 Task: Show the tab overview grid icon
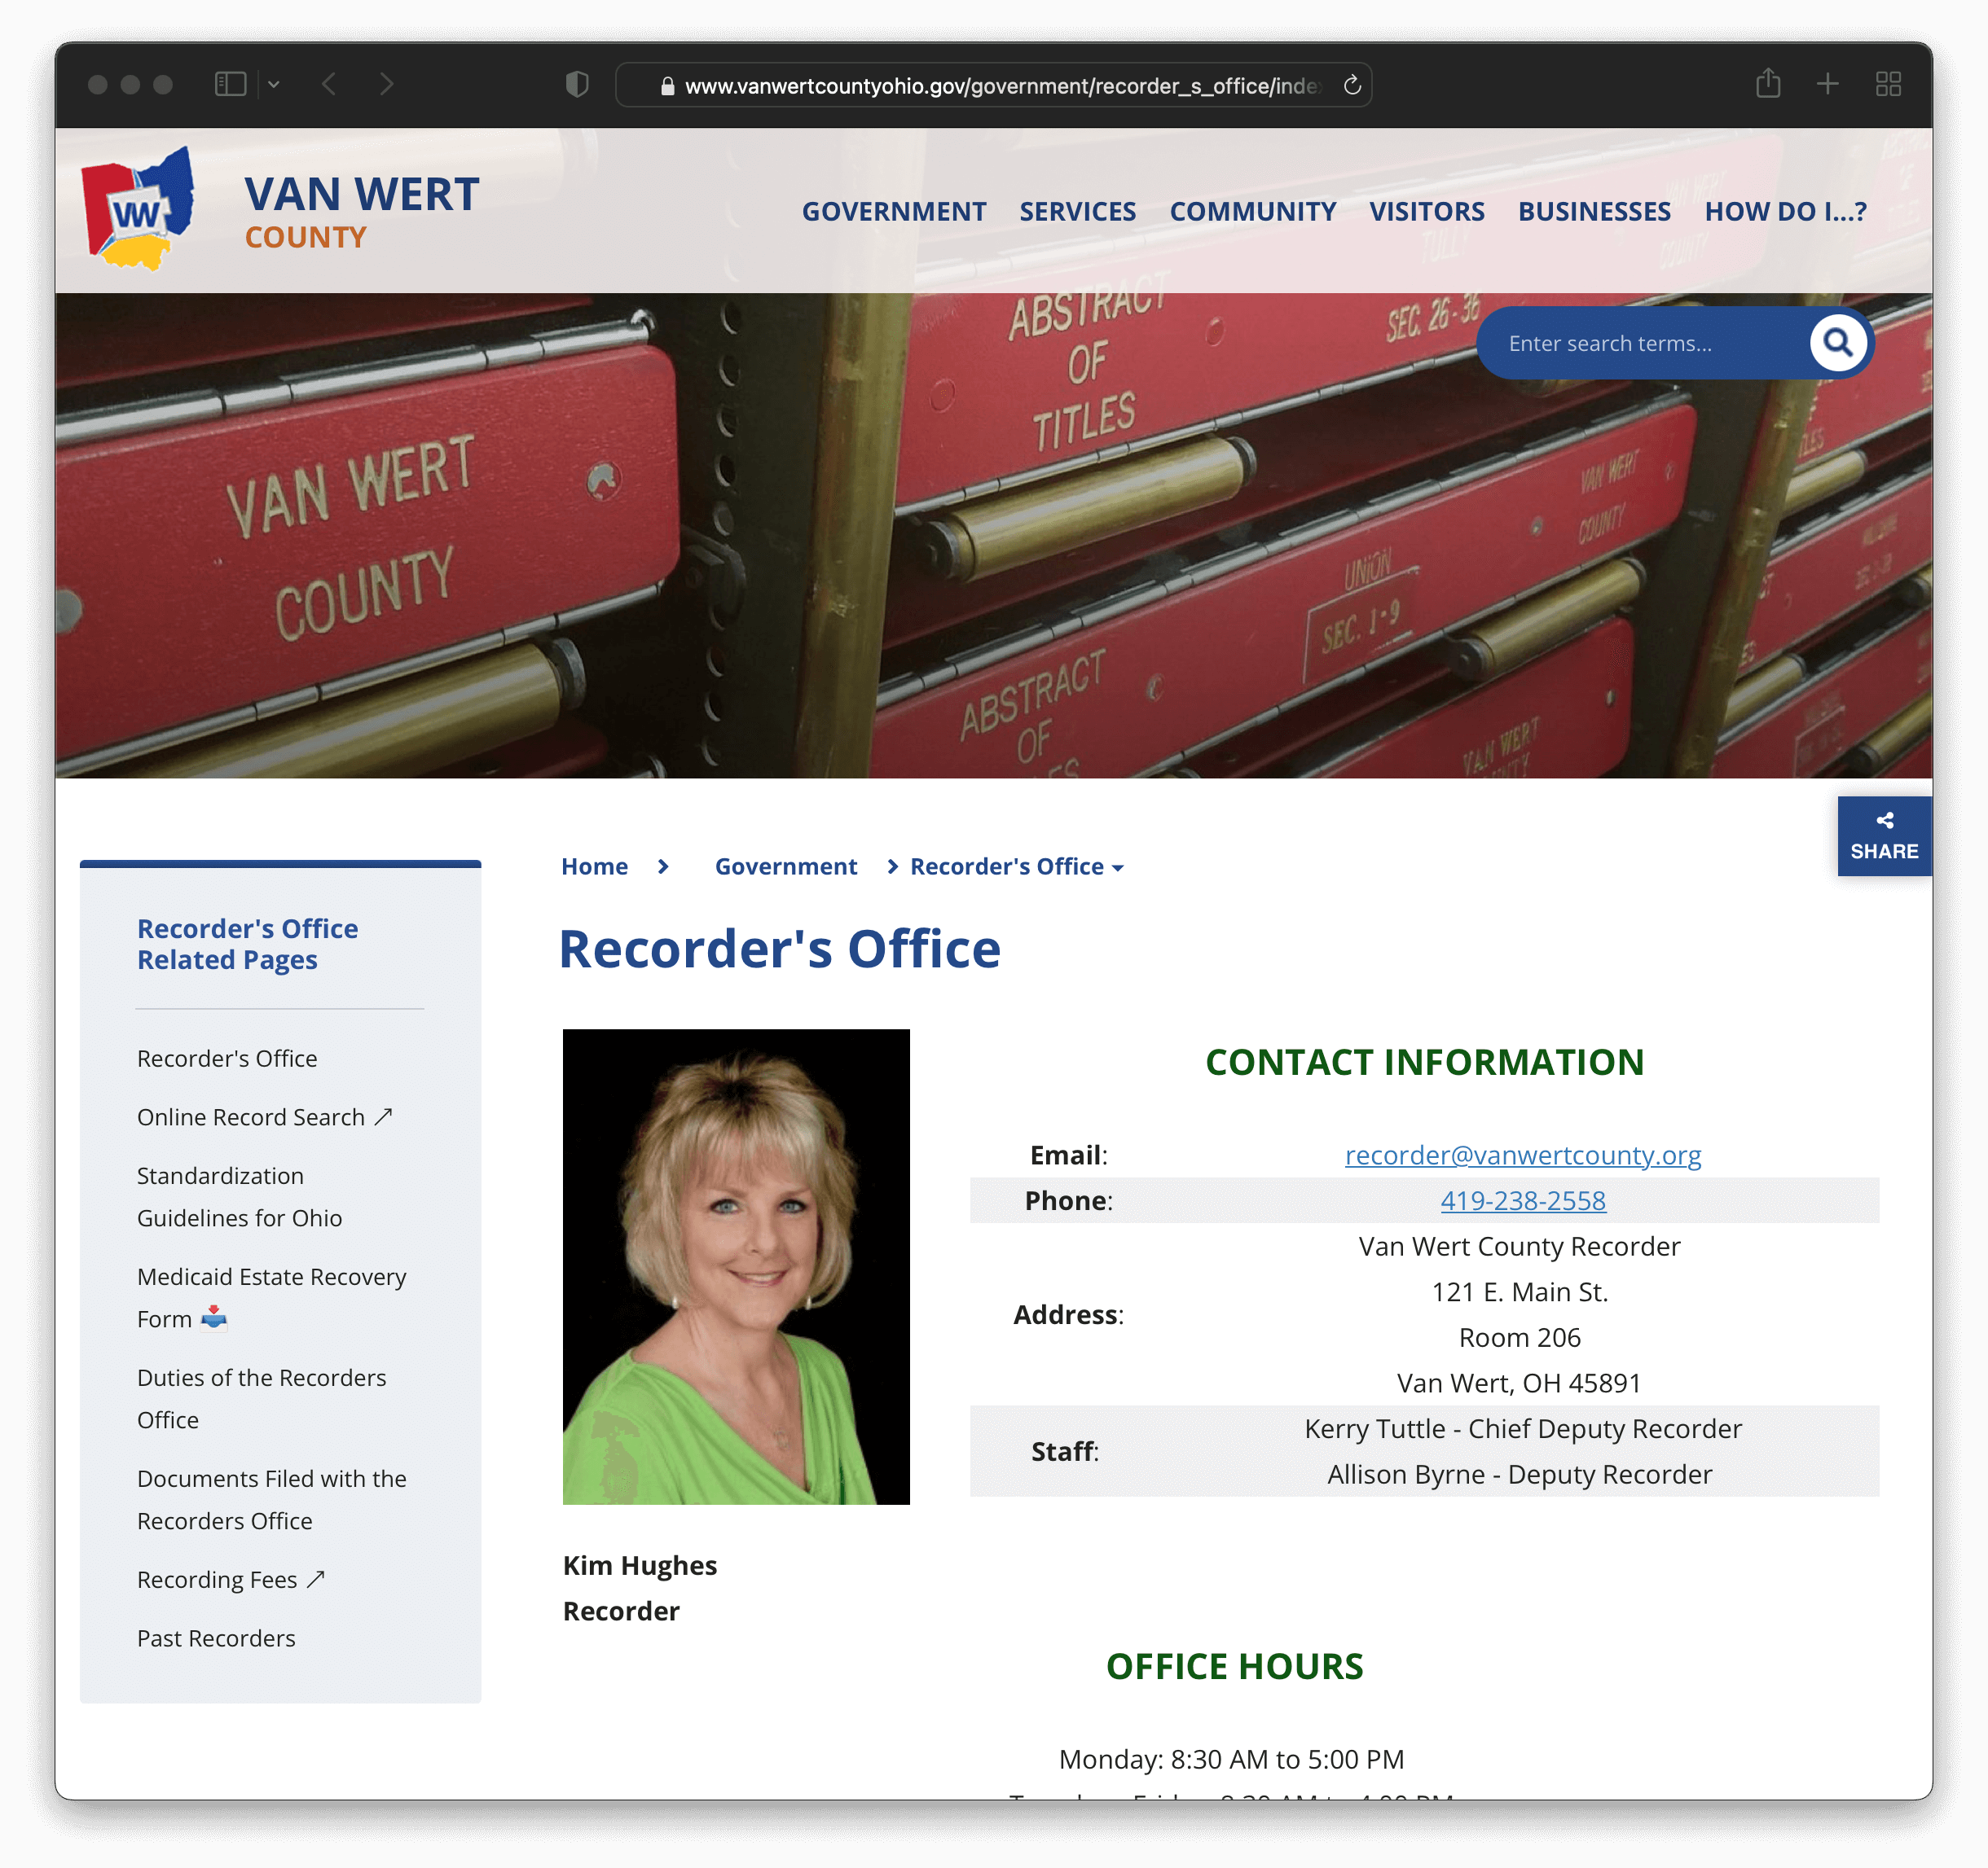tap(1887, 84)
